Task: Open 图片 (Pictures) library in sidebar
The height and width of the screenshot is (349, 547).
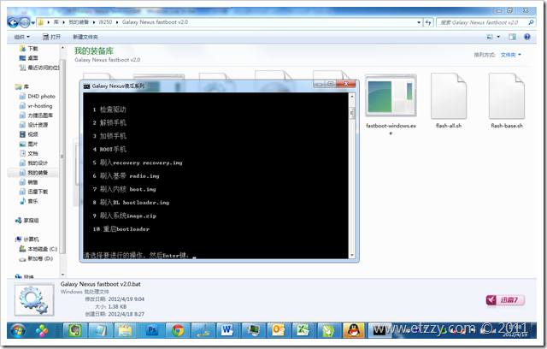Action: tap(29, 144)
